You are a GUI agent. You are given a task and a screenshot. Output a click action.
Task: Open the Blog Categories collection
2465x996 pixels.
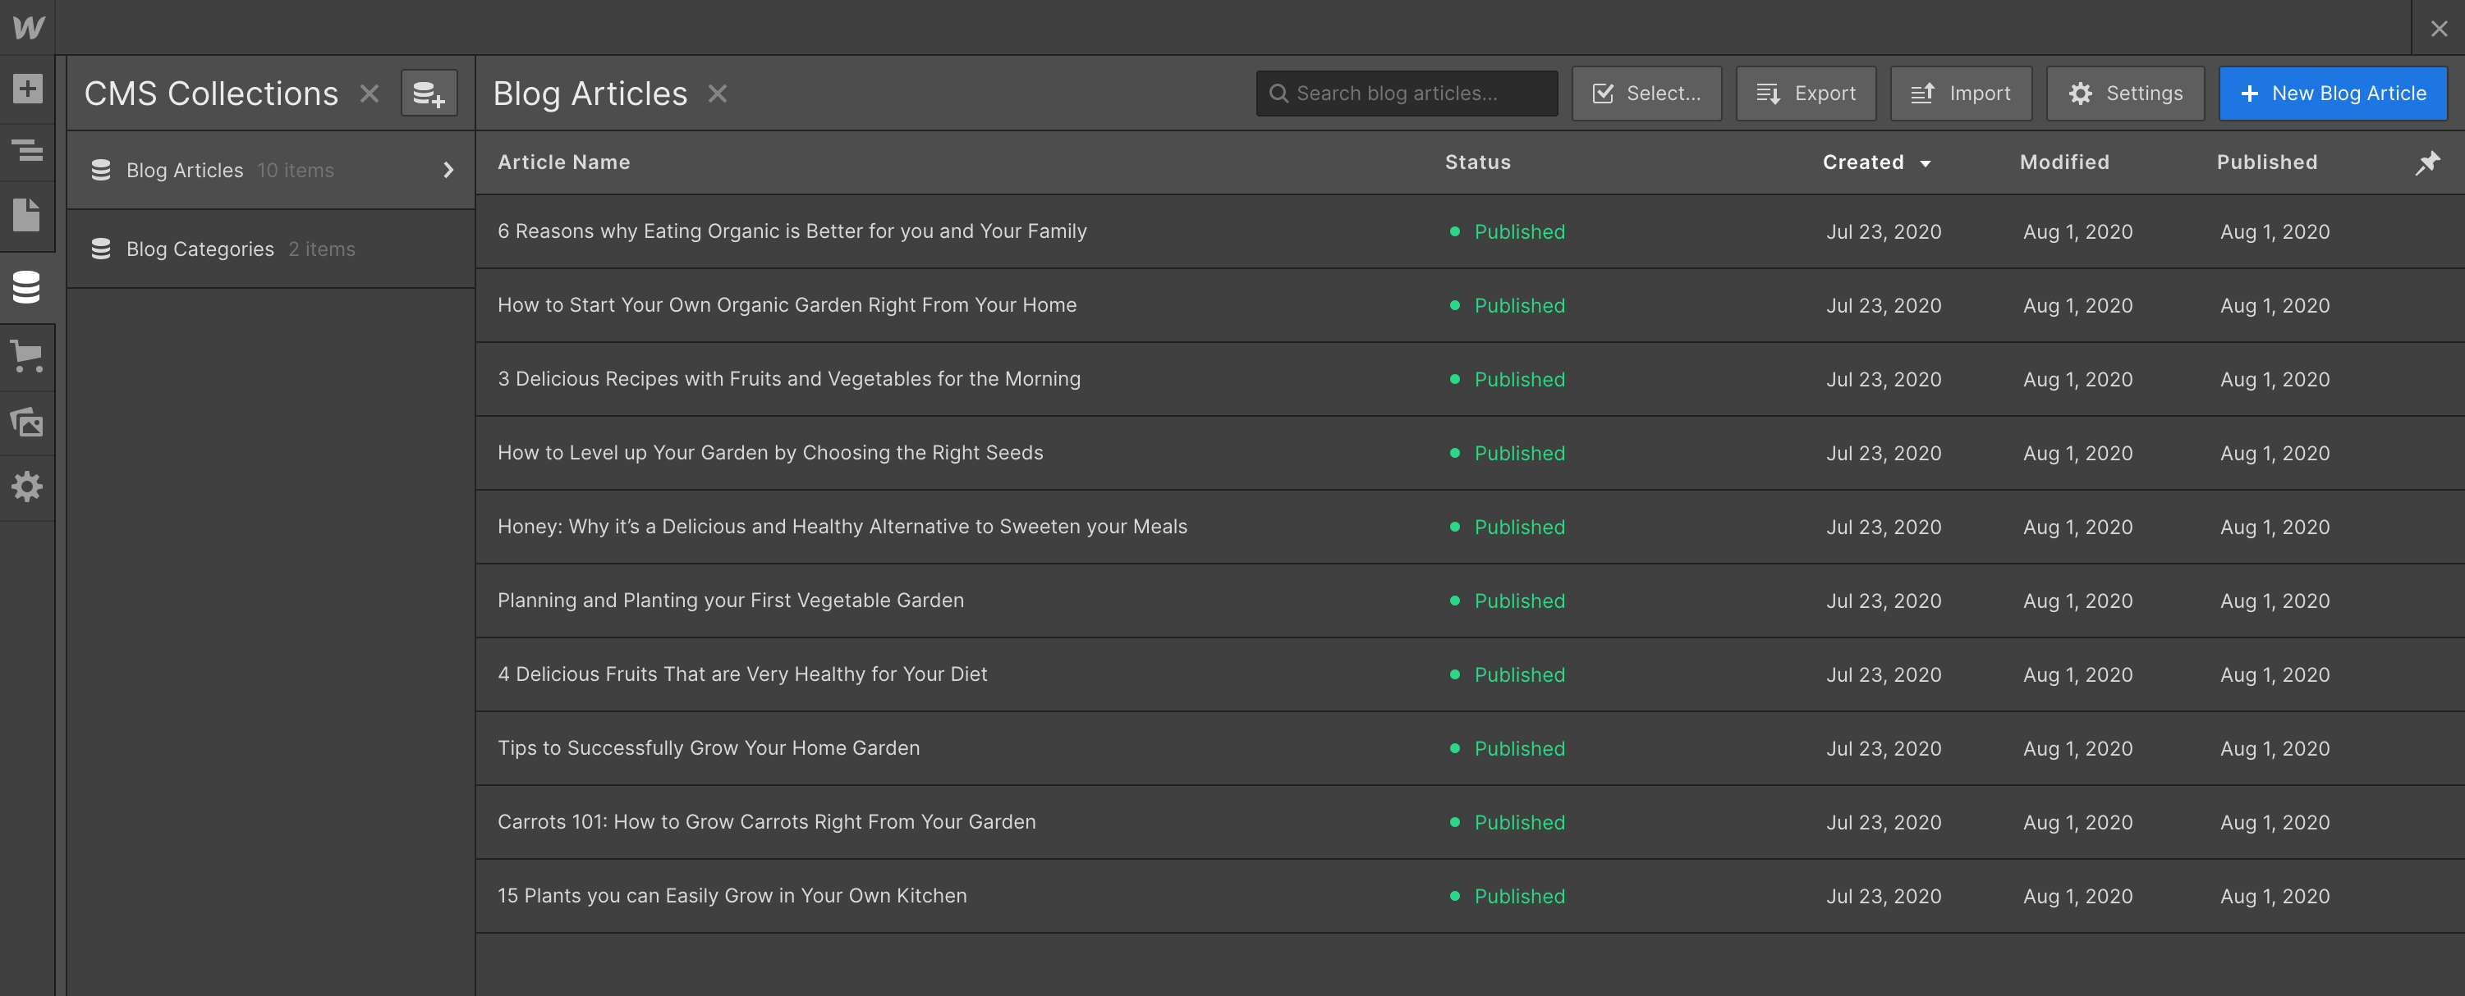click(x=200, y=249)
